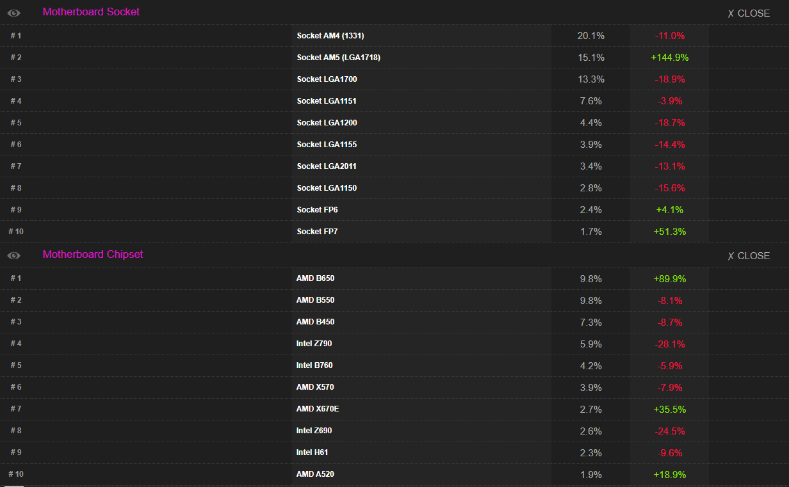Open the Motherboard Chipset section header
The width and height of the screenshot is (789, 487).
click(x=92, y=254)
